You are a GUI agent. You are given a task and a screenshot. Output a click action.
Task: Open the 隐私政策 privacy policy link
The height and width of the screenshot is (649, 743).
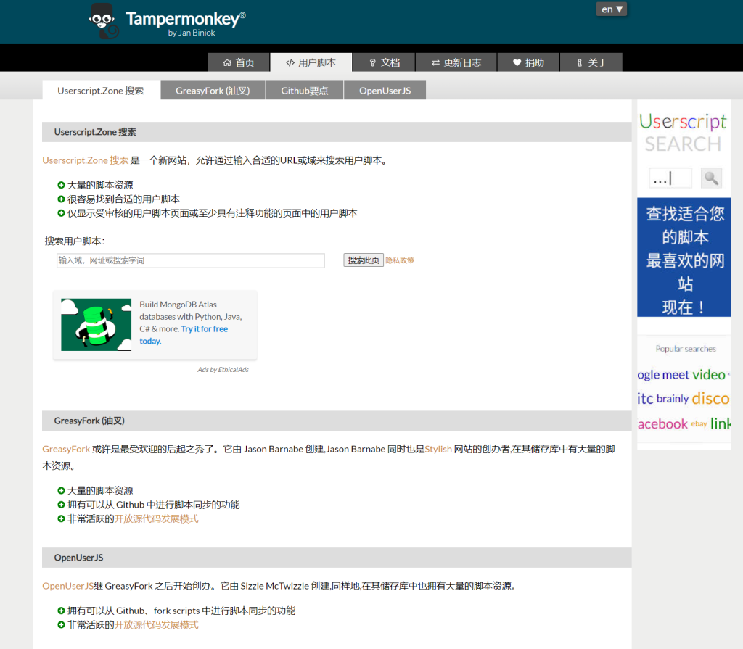[400, 260]
